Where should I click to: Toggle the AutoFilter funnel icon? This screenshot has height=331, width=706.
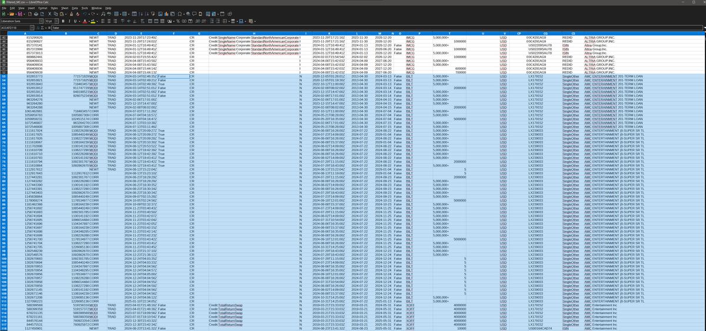pyautogui.click(x=153, y=14)
